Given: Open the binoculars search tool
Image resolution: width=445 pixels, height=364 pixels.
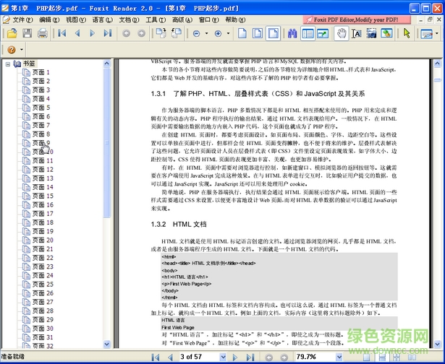Looking at the screenshot, I should tap(292, 33).
